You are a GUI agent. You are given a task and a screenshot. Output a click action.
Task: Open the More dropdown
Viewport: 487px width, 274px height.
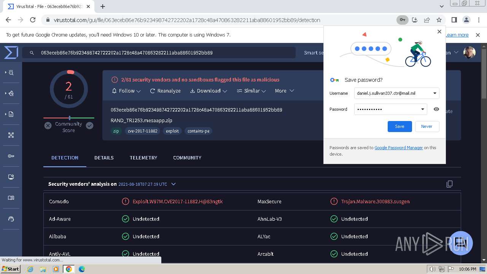[285, 91]
